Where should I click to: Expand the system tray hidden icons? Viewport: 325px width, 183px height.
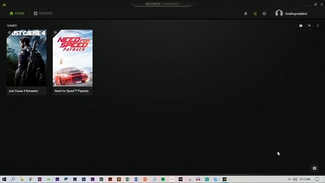click(289, 179)
